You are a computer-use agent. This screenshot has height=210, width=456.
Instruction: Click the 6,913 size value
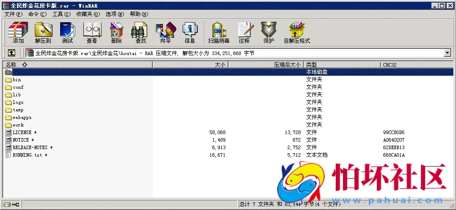(219, 148)
